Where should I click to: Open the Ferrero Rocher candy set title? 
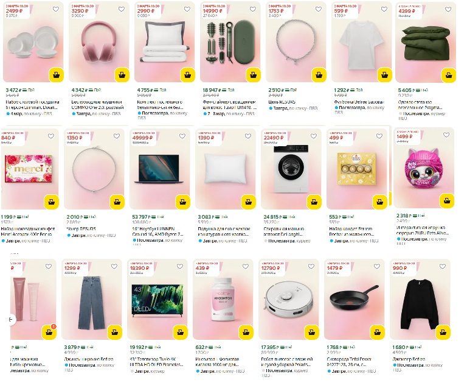pos(350,231)
